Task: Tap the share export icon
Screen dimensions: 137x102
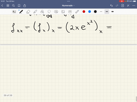Action: pyautogui.click(x=25, y=6)
